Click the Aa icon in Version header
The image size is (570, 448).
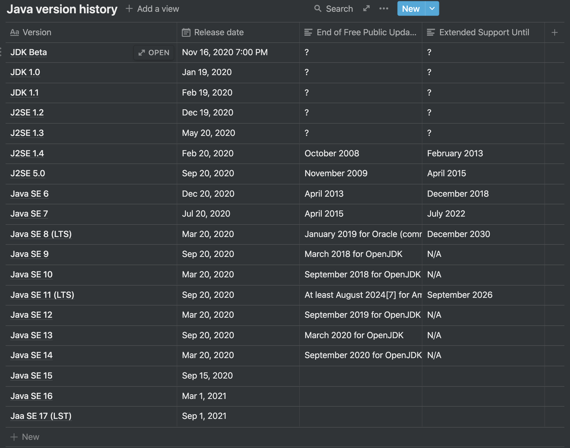(x=15, y=32)
